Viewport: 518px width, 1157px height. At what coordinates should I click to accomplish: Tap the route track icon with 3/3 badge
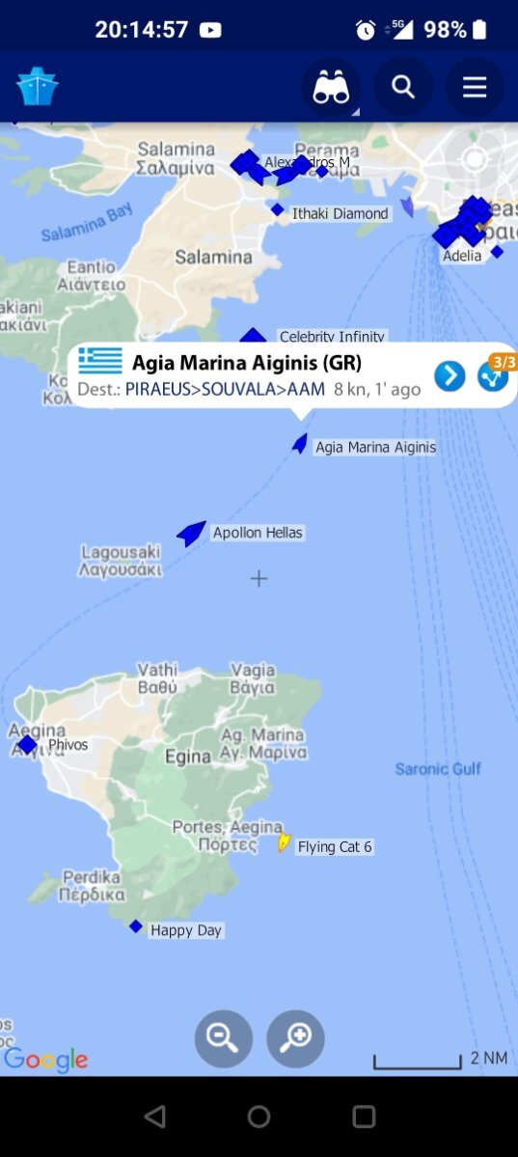tap(494, 375)
